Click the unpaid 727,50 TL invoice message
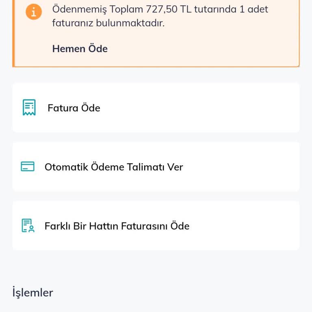312x312 pixels. tap(160, 16)
